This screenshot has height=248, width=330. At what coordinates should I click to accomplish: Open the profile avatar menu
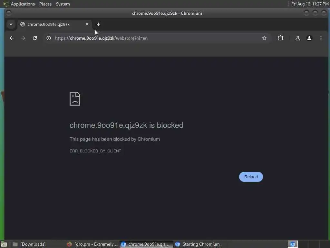coord(309,38)
